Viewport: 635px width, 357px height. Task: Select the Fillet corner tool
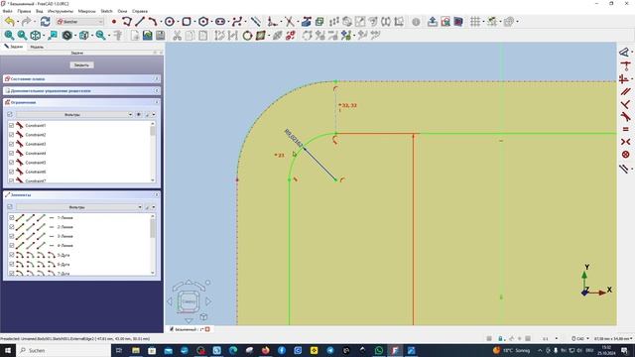coord(273,22)
